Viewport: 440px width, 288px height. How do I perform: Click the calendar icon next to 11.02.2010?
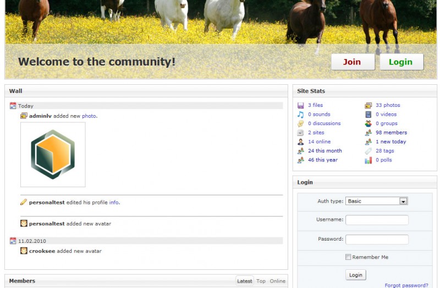point(13,241)
